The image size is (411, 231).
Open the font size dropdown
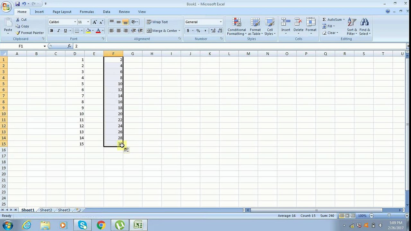click(88, 22)
